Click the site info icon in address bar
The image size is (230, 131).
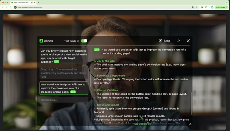15,7
